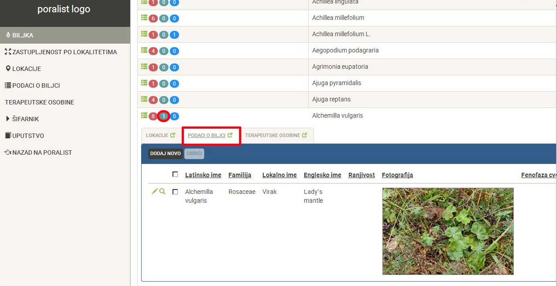Select the LOKACIJE tab
557x286 pixels.
pos(157,135)
